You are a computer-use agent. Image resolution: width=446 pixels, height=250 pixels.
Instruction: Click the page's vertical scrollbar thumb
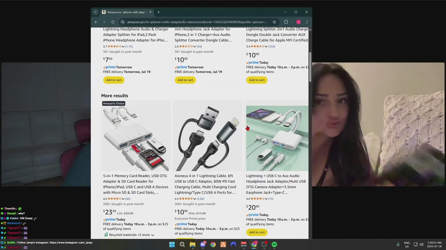tap(310, 67)
